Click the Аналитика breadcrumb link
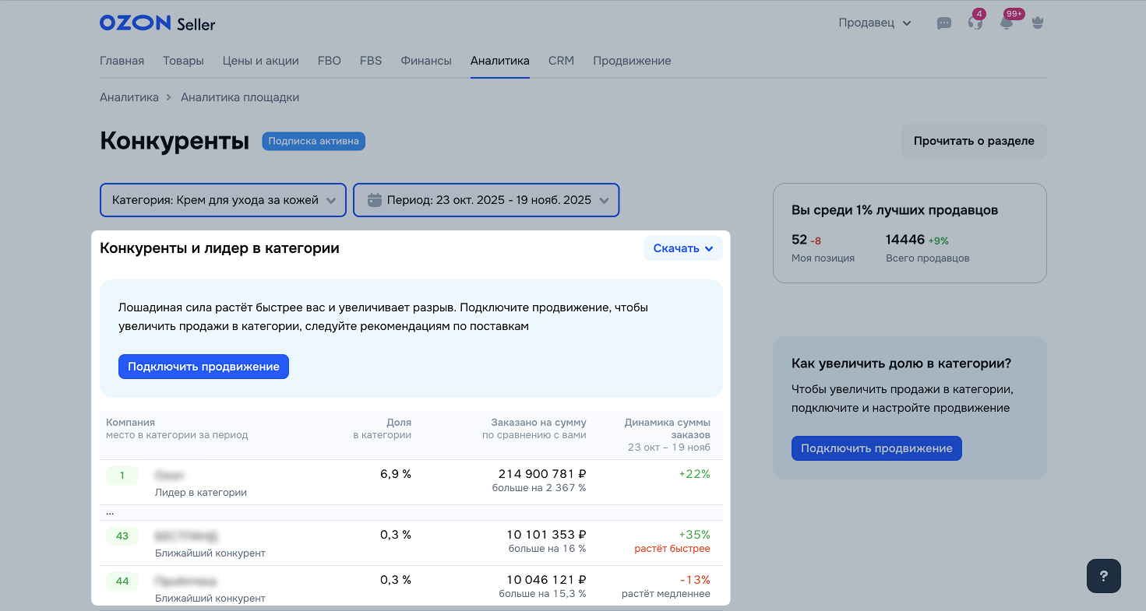The image size is (1146, 611). [x=129, y=97]
